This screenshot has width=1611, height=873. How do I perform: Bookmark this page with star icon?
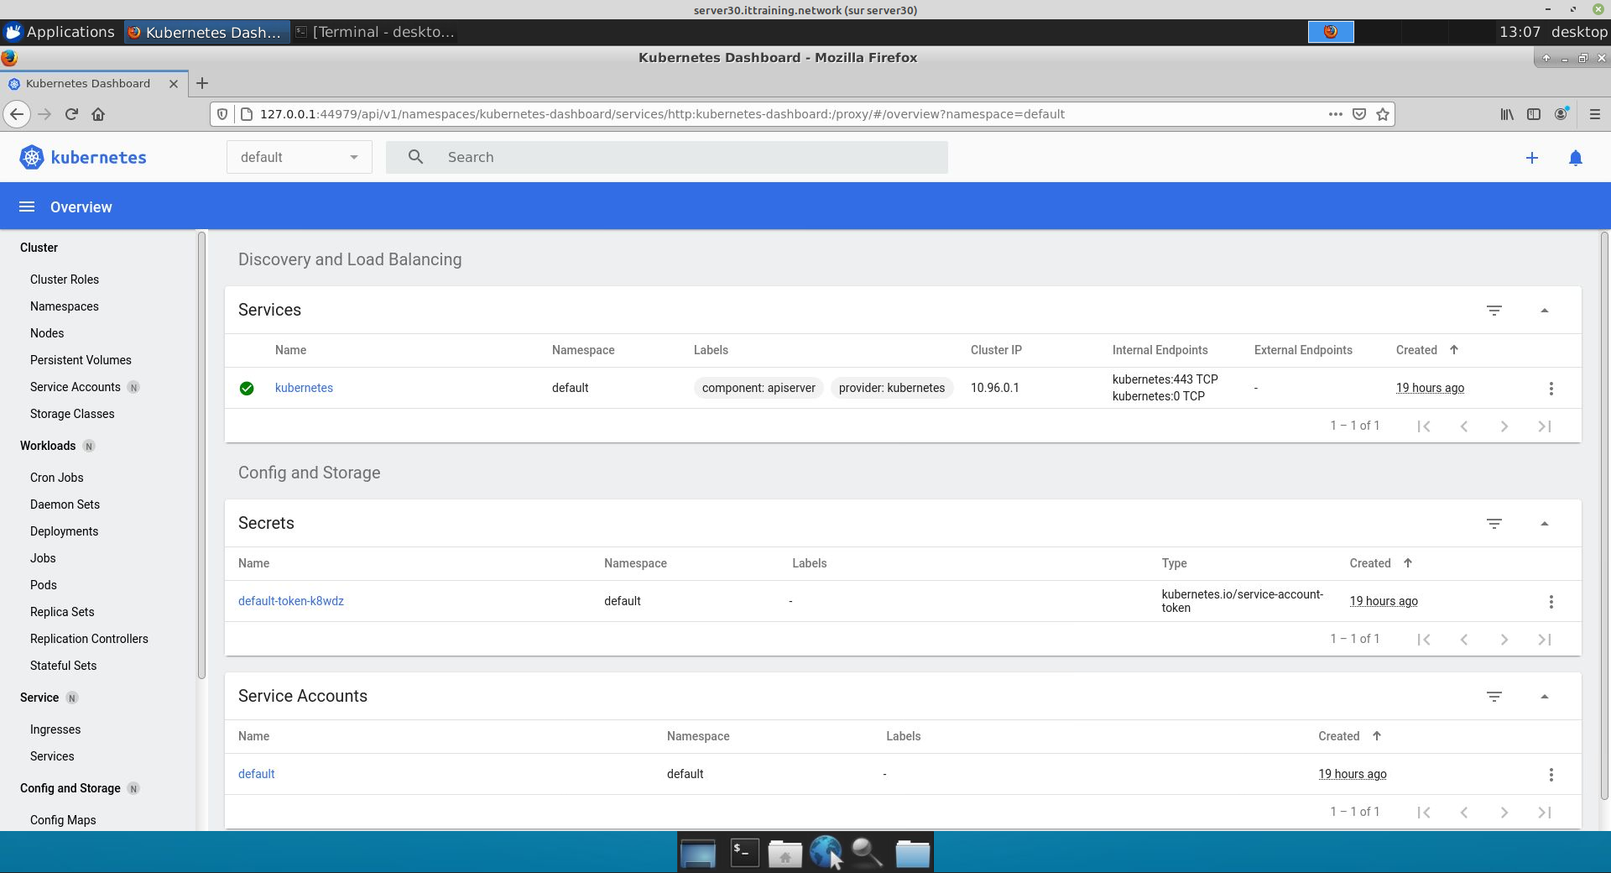1383,114
